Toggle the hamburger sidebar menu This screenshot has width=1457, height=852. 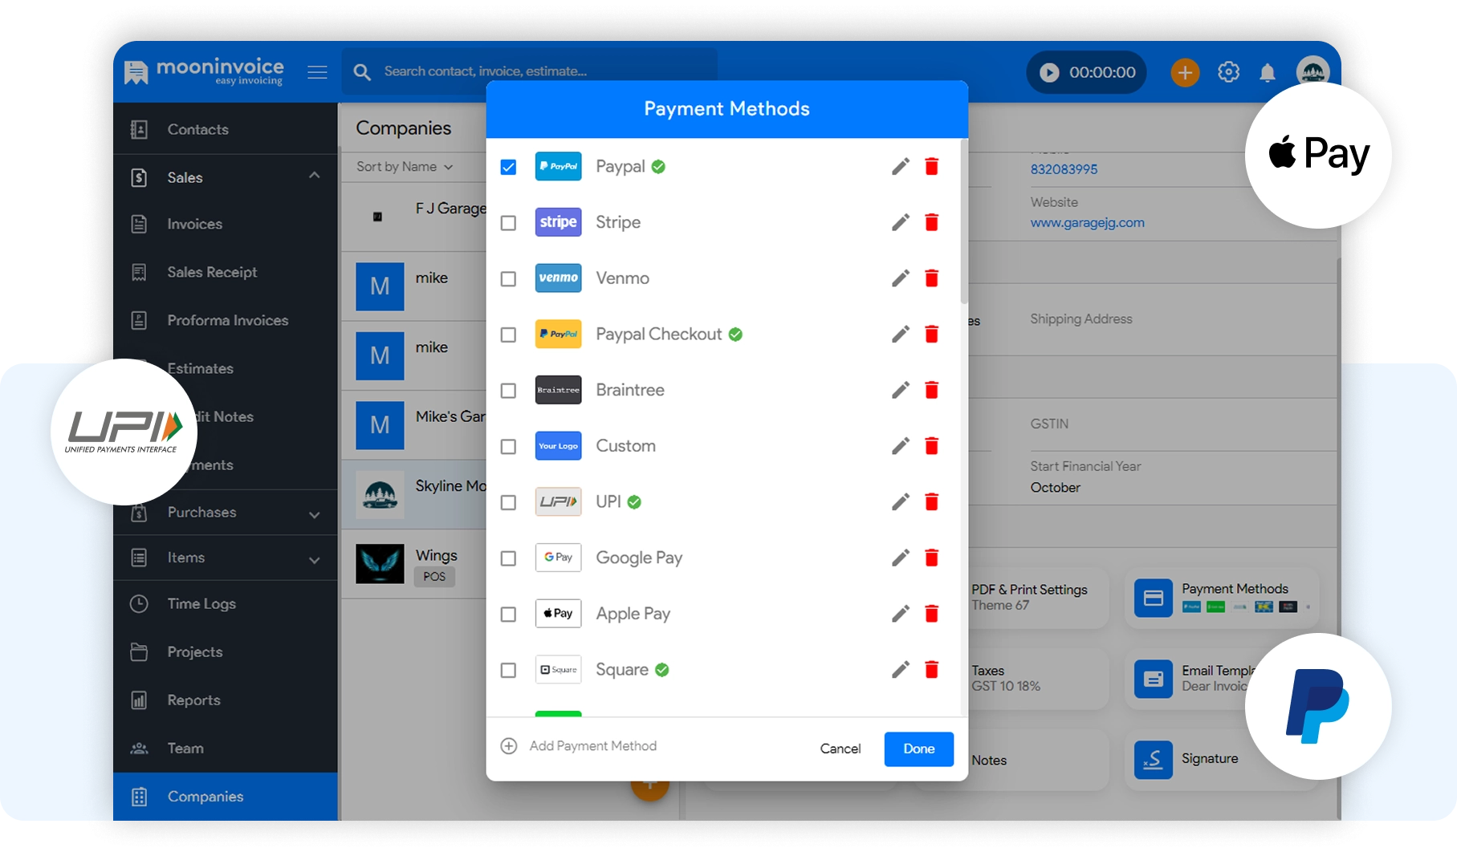click(x=317, y=72)
